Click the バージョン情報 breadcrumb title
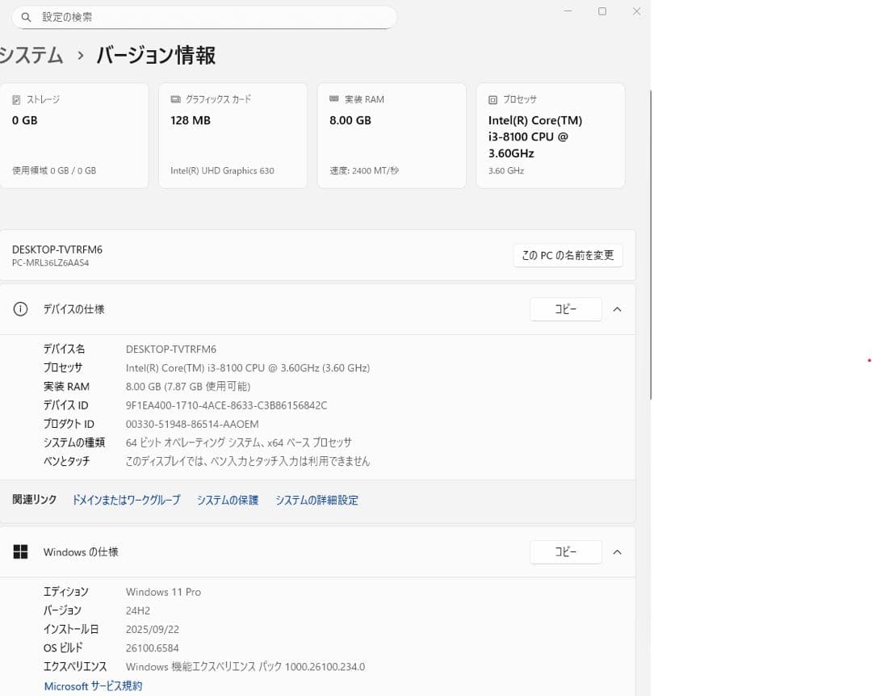 pyautogui.click(x=154, y=57)
